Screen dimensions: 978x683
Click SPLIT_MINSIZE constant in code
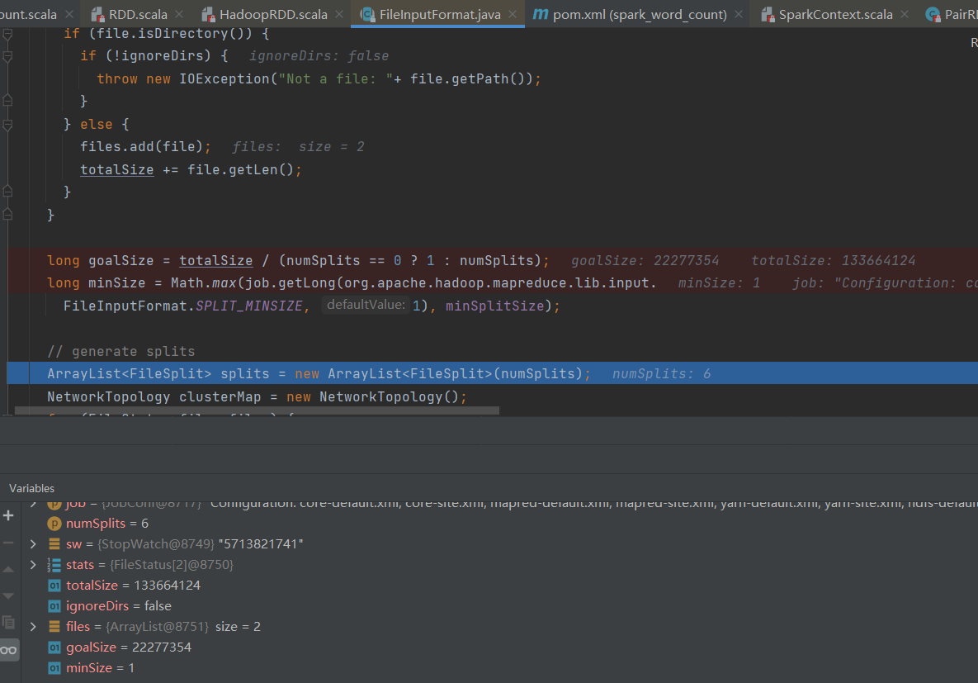249,306
